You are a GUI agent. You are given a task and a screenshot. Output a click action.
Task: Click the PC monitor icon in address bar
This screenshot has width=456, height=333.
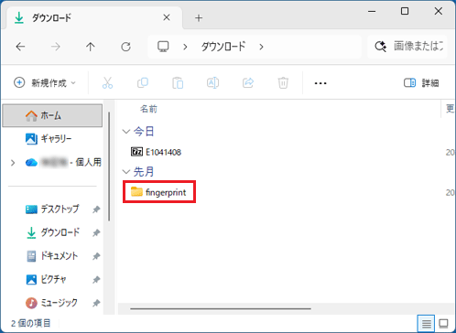163,47
